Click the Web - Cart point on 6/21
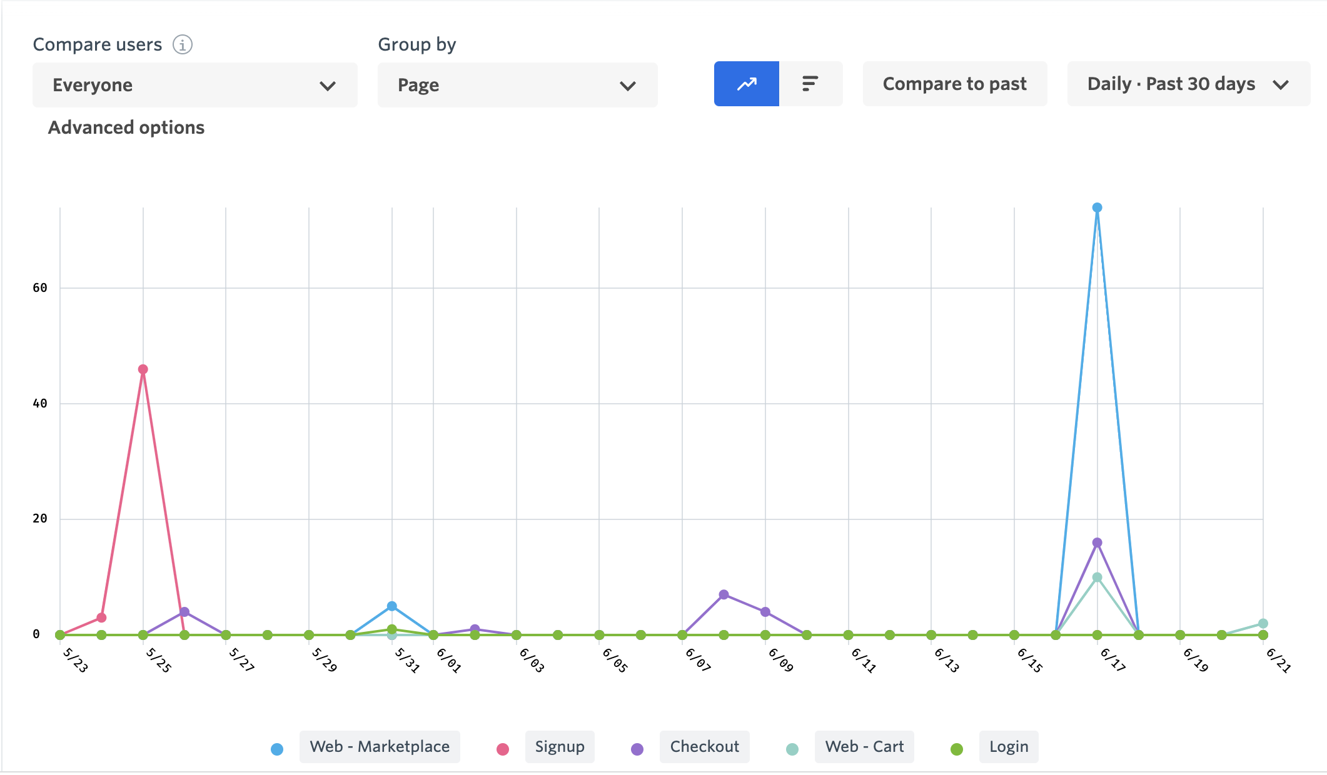 [x=1263, y=624]
